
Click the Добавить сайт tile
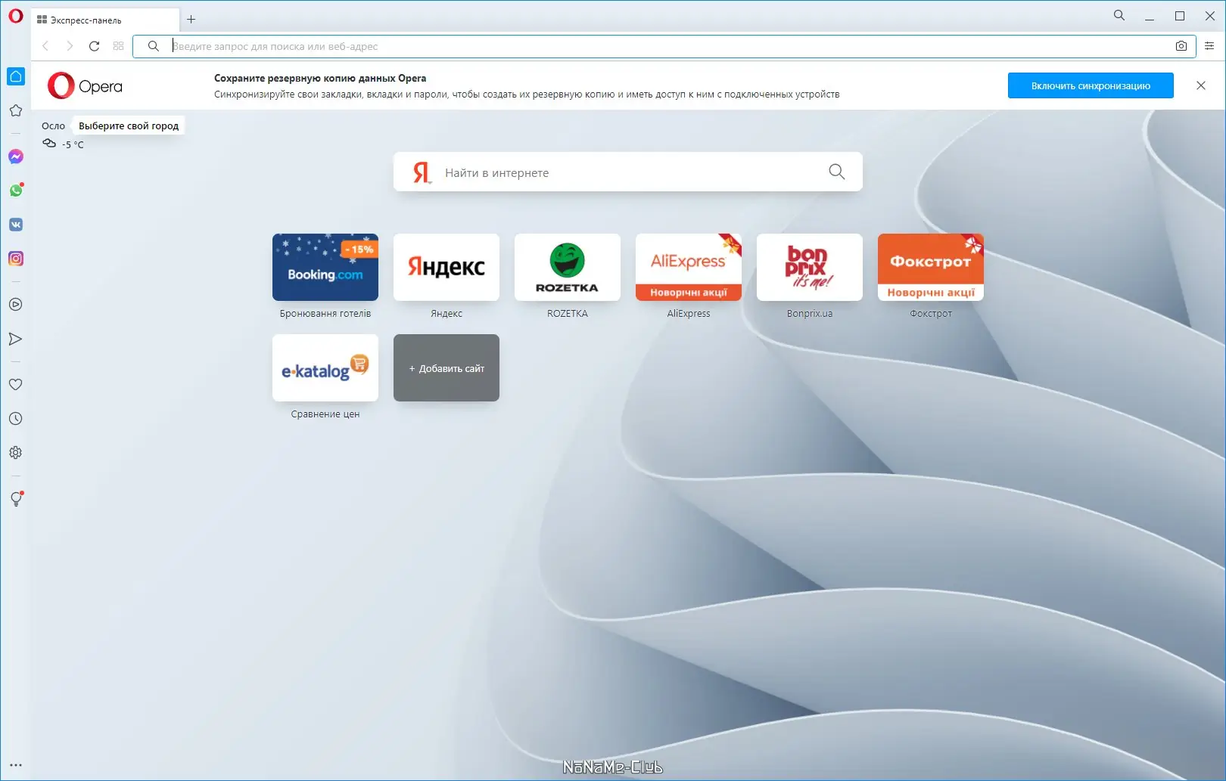[x=447, y=367]
